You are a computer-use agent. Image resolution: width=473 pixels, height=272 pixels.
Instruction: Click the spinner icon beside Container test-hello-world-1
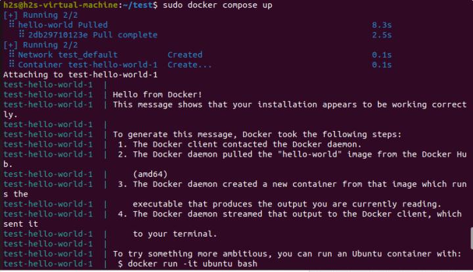click(x=12, y=65)
